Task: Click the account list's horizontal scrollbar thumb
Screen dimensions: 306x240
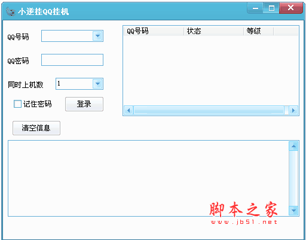Action: click(x=209, y=110)
